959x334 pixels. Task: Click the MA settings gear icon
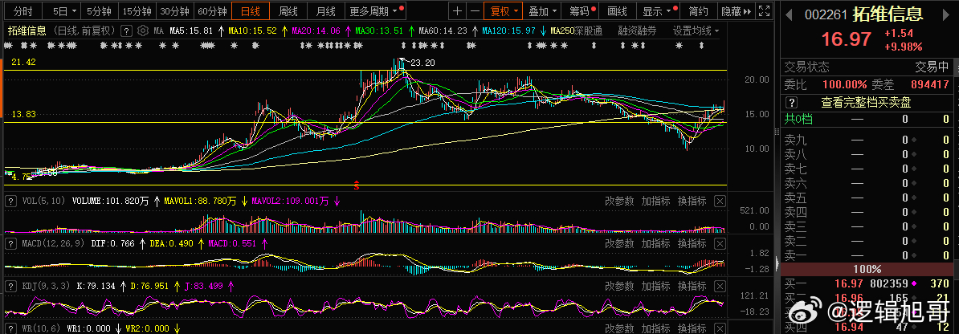pos(142,30)
